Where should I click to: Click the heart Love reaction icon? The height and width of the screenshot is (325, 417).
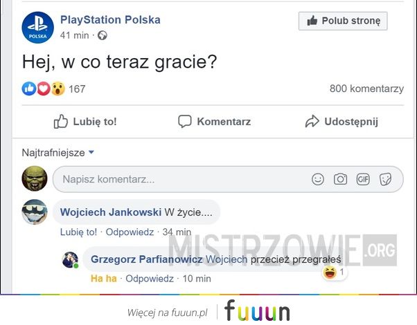click(x=44, y=89)
